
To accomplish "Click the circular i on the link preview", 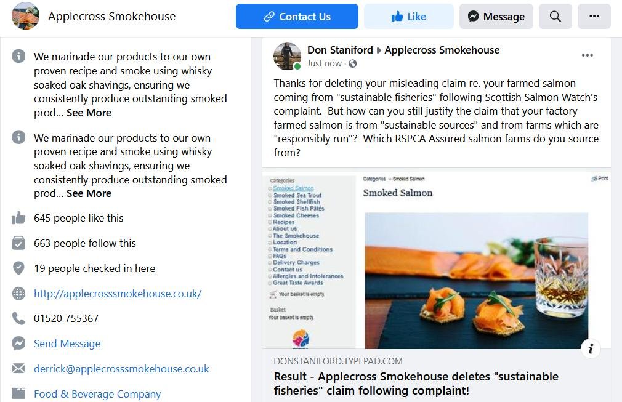I will (591, 348).
